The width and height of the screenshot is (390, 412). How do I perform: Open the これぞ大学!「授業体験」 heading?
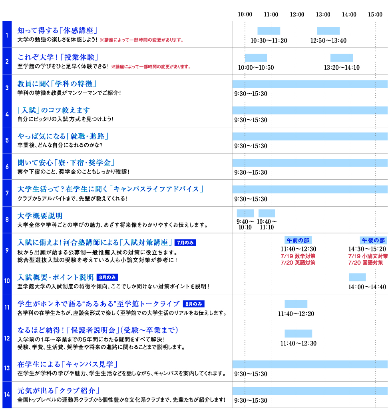58,57
